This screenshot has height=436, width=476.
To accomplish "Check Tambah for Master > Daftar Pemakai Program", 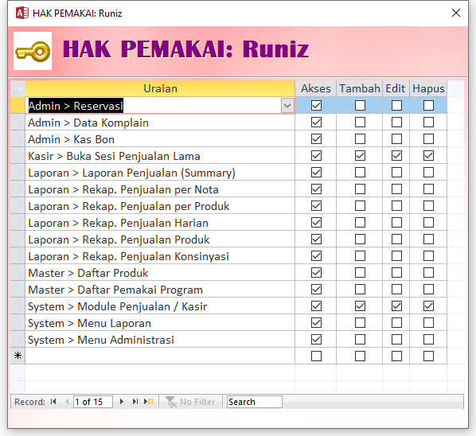I will pyautogui.click(x=360, y=289).
